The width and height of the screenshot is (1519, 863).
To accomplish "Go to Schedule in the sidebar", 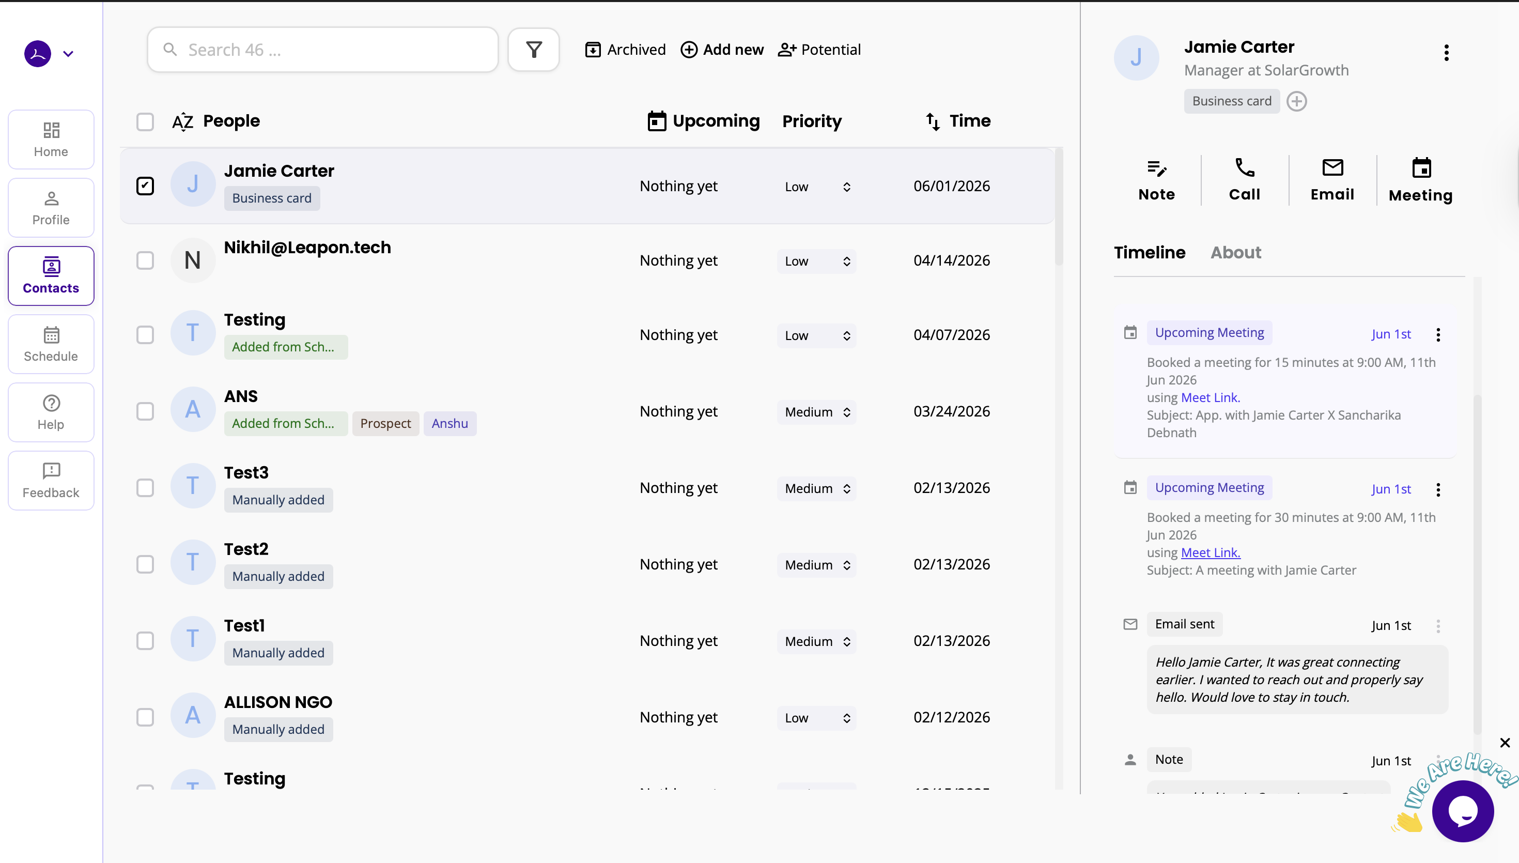I will [x=51, y=344].
